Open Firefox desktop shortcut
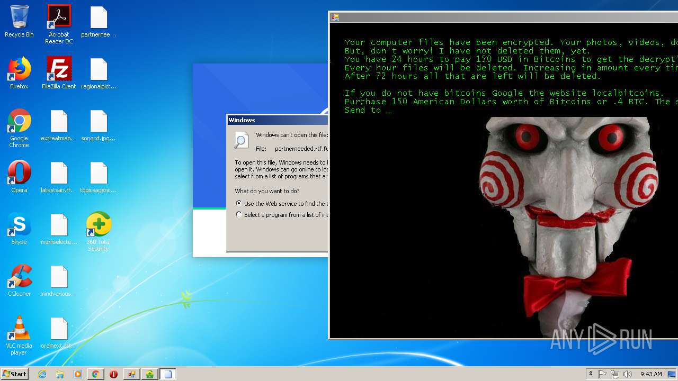 point(19,74)
